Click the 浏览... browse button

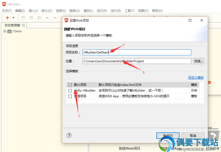pyautogui.click(x=198, y=61)
